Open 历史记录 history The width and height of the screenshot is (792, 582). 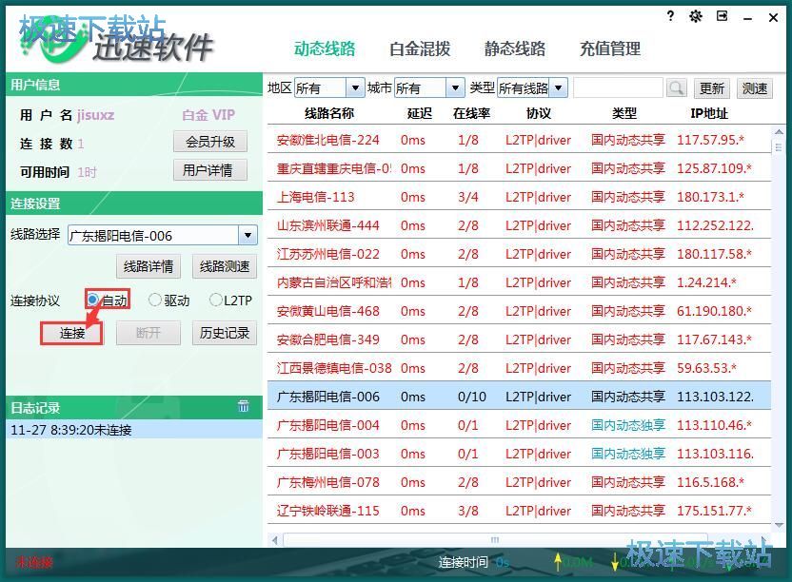pyautogui.click(x=225, y=333)
